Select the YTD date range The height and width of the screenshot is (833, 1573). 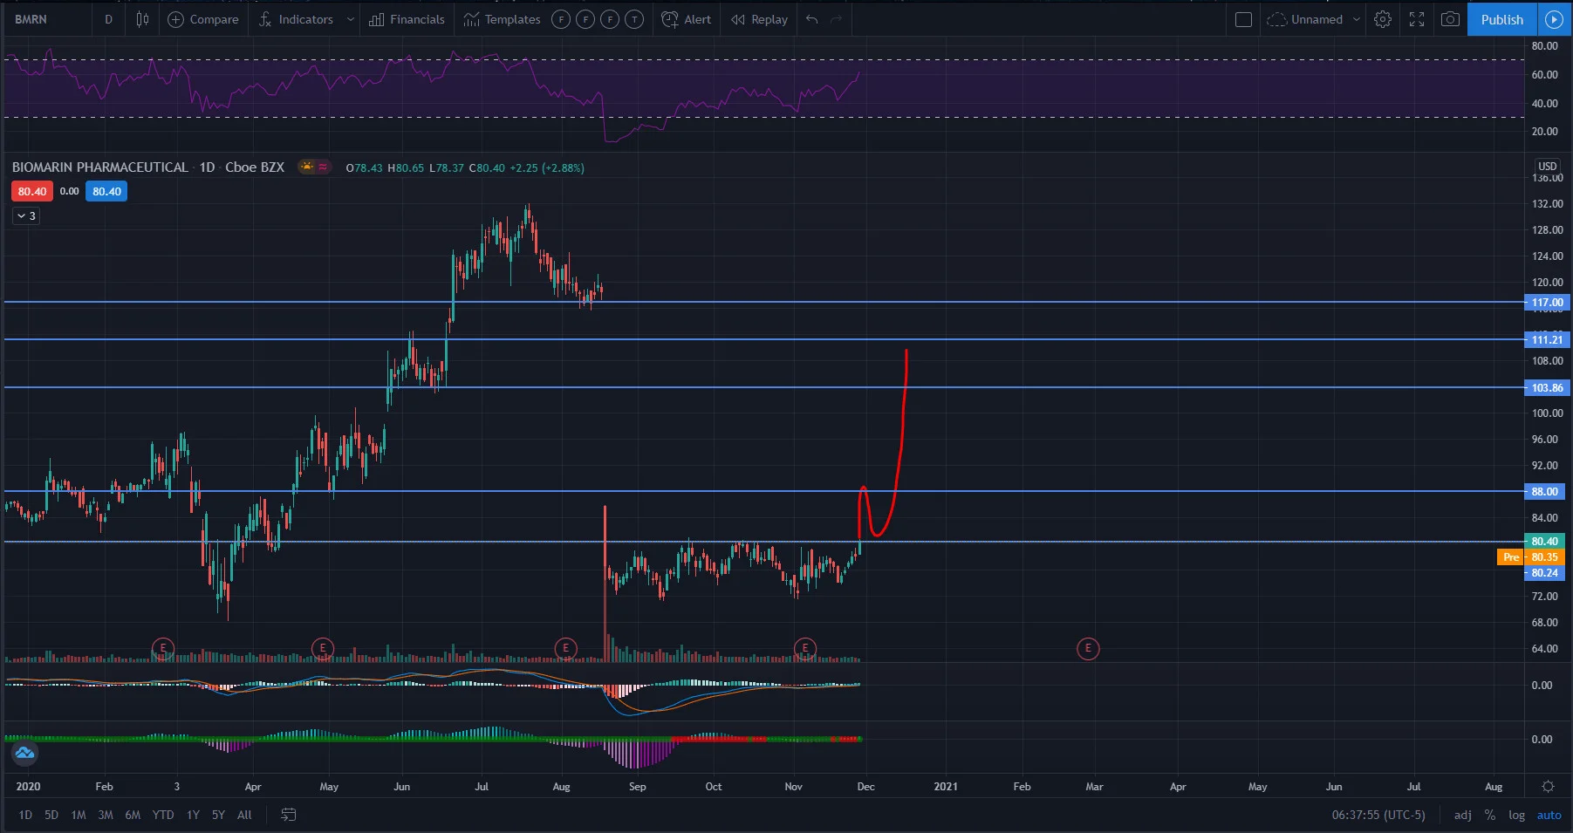pos(163,815)
